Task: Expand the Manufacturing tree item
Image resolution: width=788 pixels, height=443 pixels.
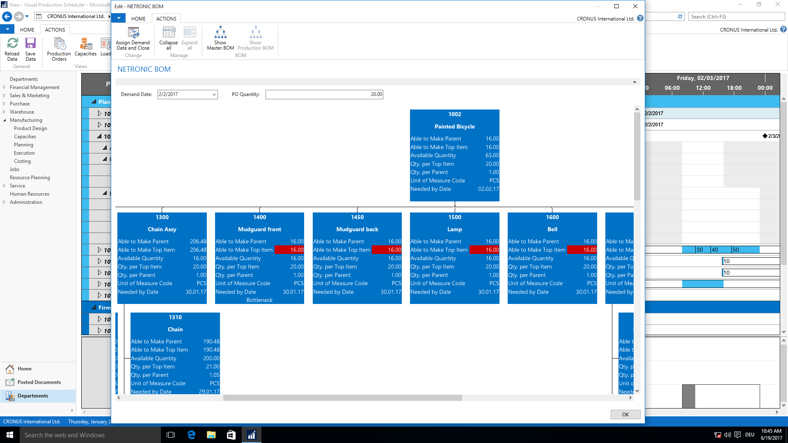Action: pyautogui.click(x=5, y=120)
